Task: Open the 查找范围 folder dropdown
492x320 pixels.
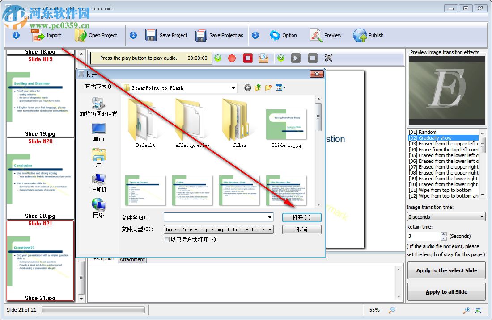Action: click(x=233, y=87)
